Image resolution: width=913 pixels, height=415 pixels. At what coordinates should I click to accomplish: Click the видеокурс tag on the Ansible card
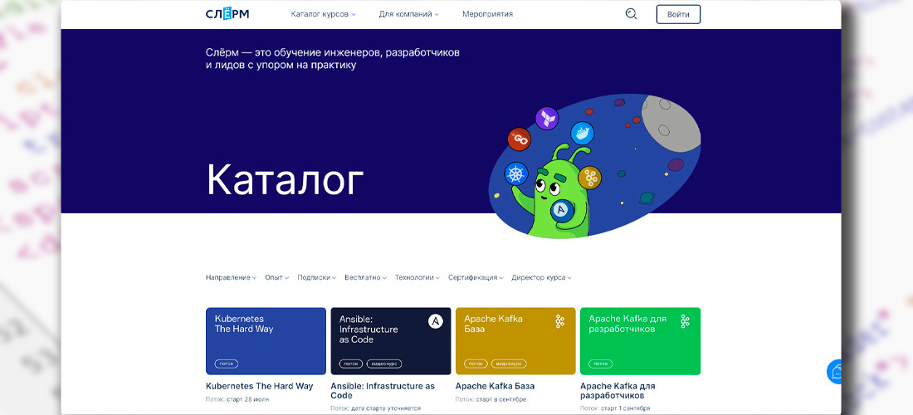[384, 364]
